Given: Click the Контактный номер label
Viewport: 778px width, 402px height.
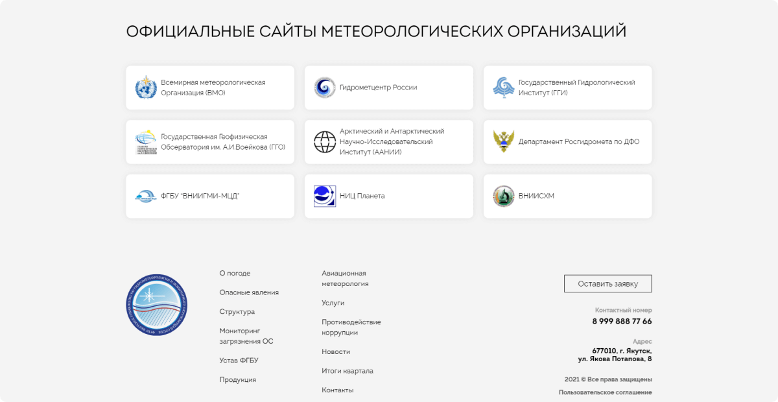Looking at the screenshot, I should pyautogui.click(x=624, y=310).
